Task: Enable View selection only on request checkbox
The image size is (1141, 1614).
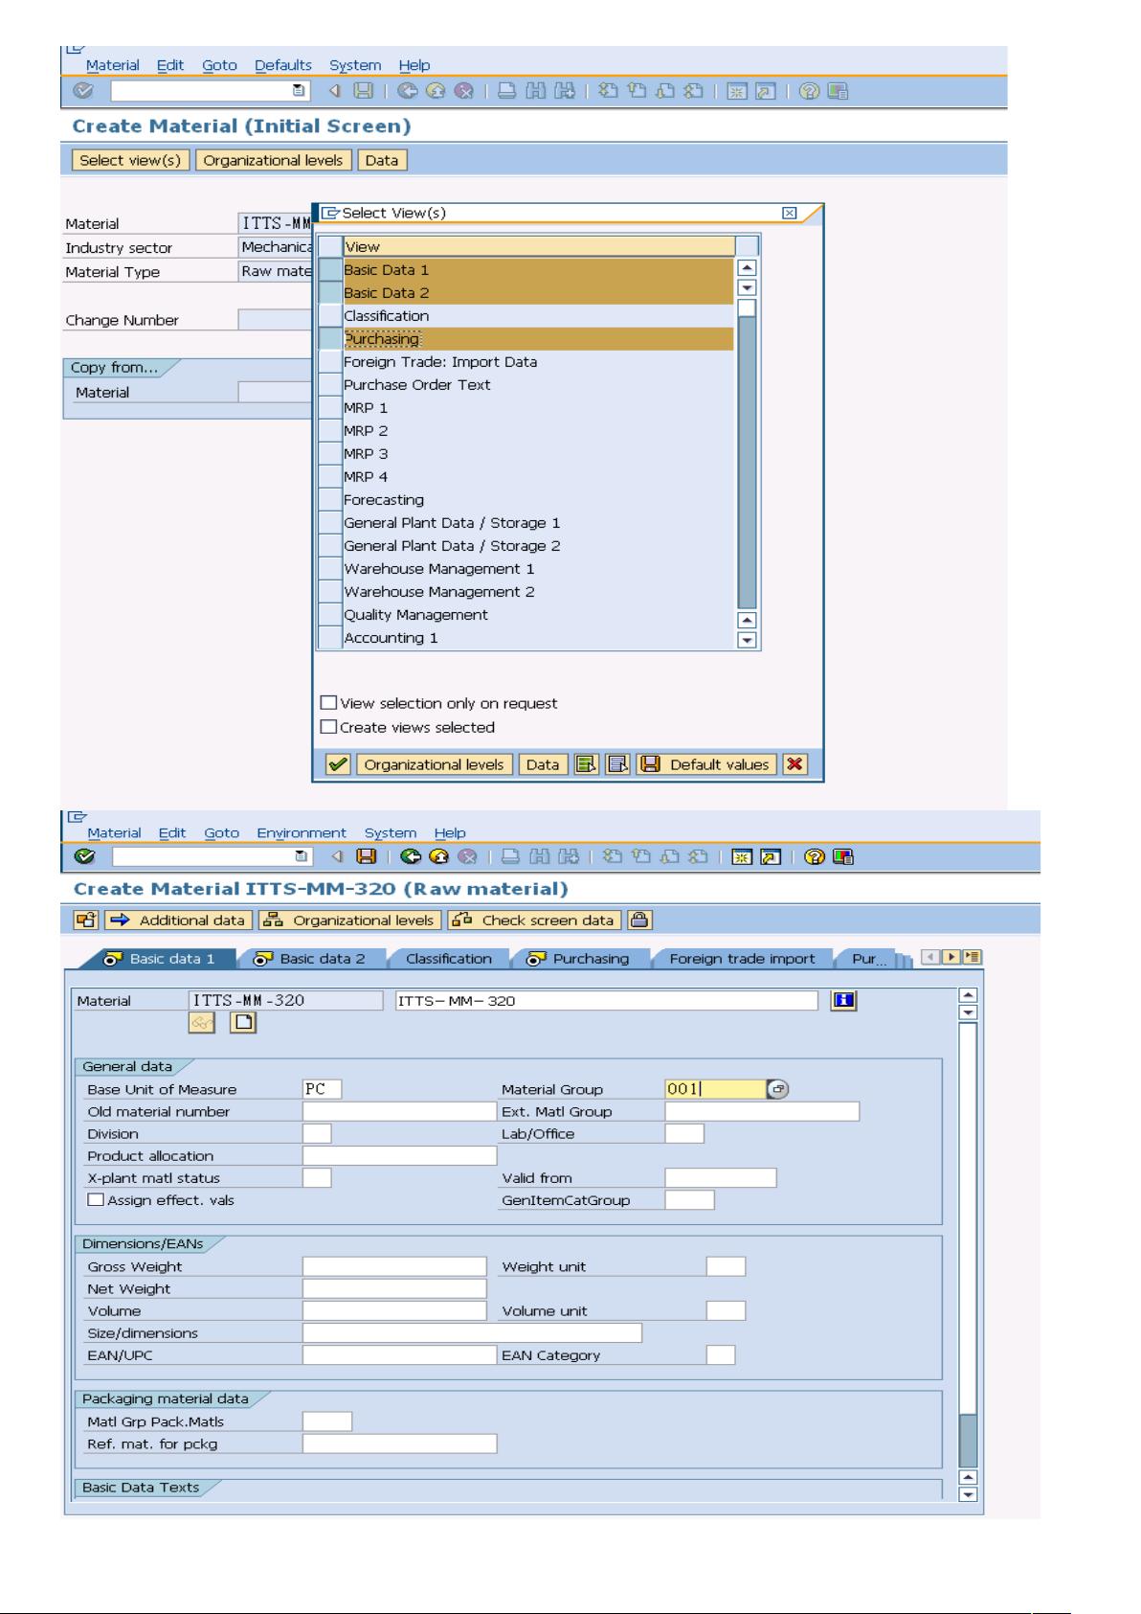Action: coord(328,702)
